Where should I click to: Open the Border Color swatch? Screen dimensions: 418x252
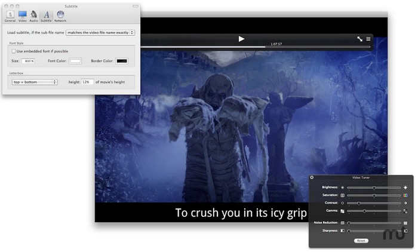(122, 61)
